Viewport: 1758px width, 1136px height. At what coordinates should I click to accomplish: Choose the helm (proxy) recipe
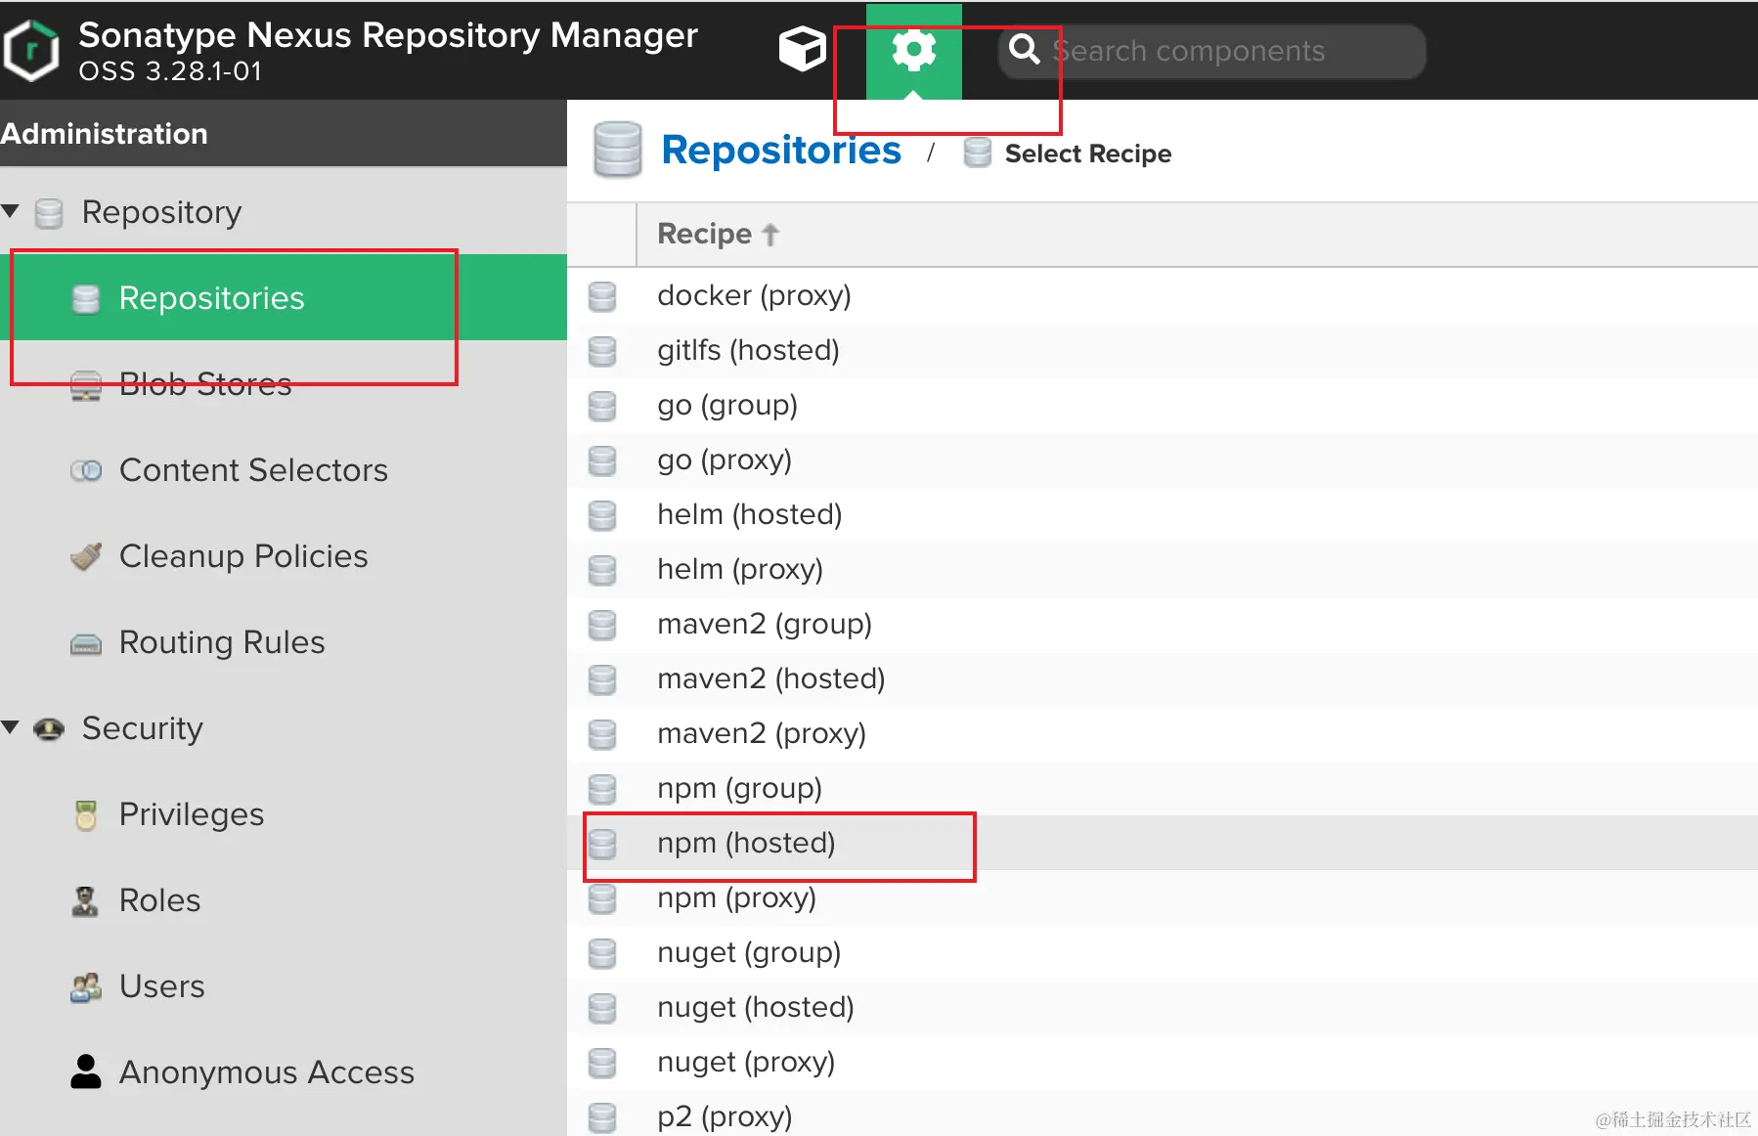pyautogui.click(x=1163, y=569)
